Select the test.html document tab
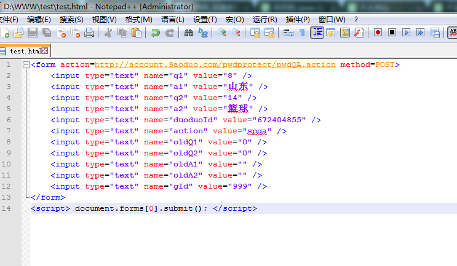Screen dimensions: 457x266 click(x=25, y=51)
